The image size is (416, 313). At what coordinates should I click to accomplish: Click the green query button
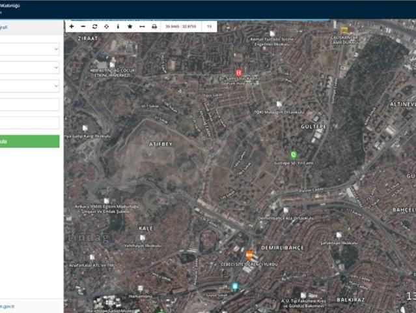pos(29,142)
